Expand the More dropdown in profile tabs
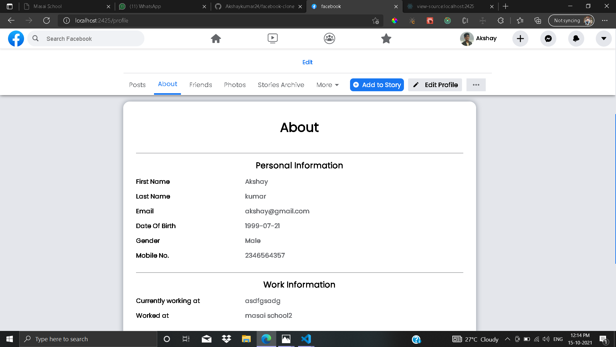Screen dimensions: 616x347 click(x=328, y=85)
